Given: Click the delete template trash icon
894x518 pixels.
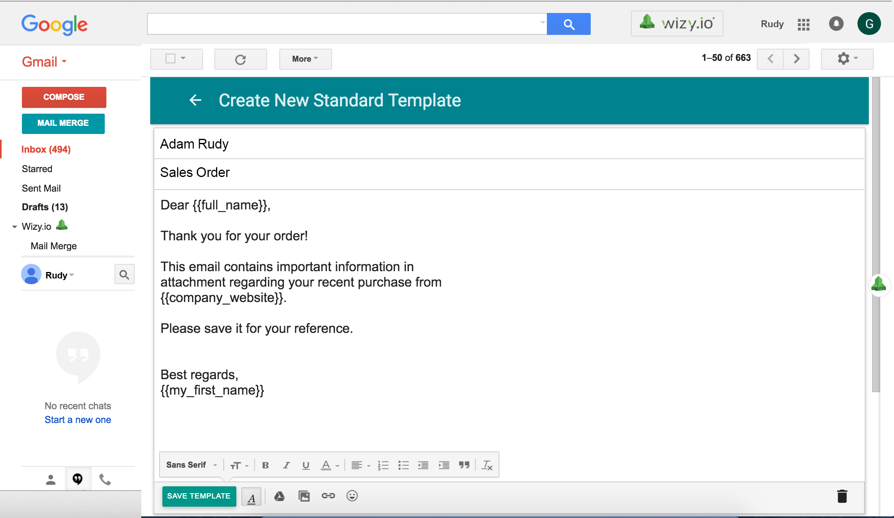Looking at the screenshot, I should [842, 496].
